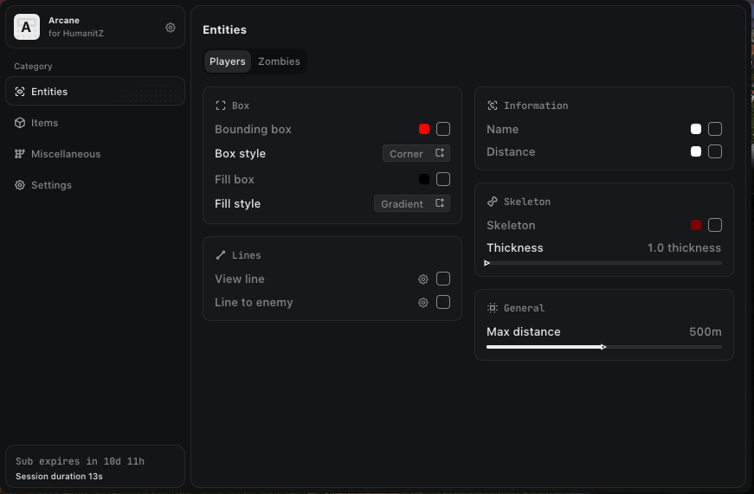
Task: Open the Box style Corner dropdown
Action: [416, 154]
